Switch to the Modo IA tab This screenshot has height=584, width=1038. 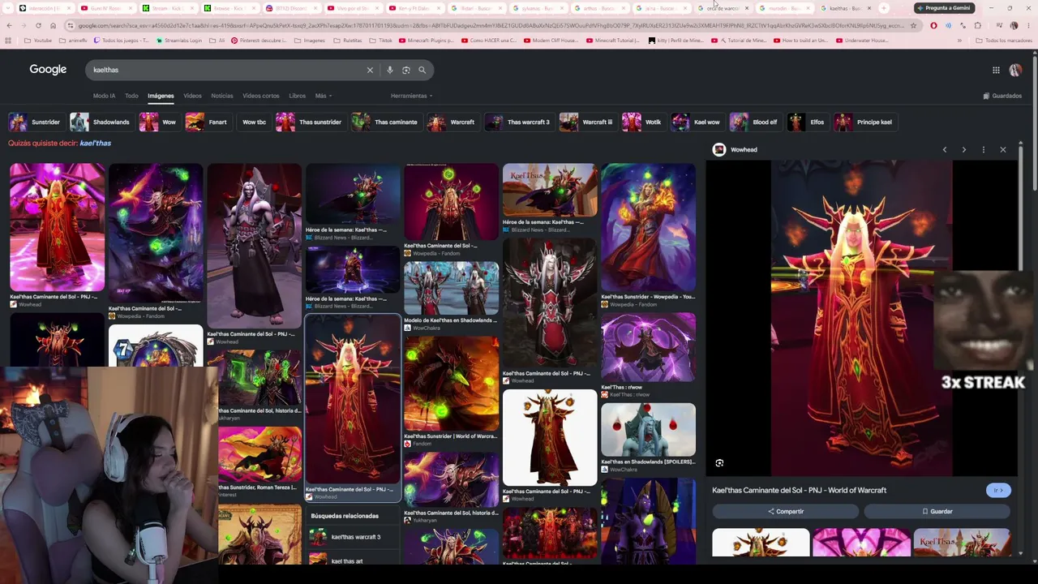coord(104,96)
